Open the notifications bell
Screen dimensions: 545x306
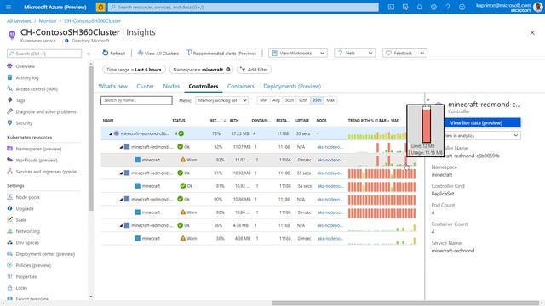pyautogui.click(x=420, y=7)
